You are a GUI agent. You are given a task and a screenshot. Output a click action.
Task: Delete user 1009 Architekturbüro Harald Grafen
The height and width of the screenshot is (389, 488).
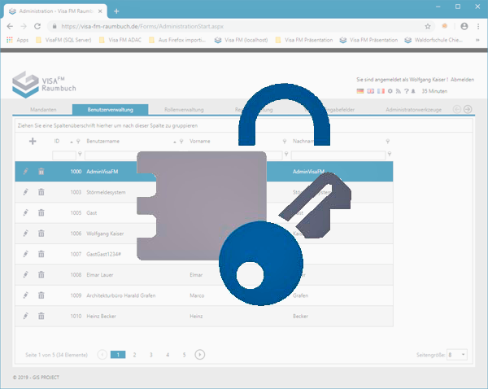(41, 295)
